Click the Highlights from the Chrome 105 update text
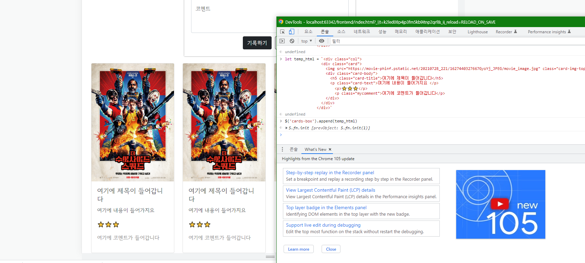This screenshot has height=263, width=585. (x=318, y=159)
